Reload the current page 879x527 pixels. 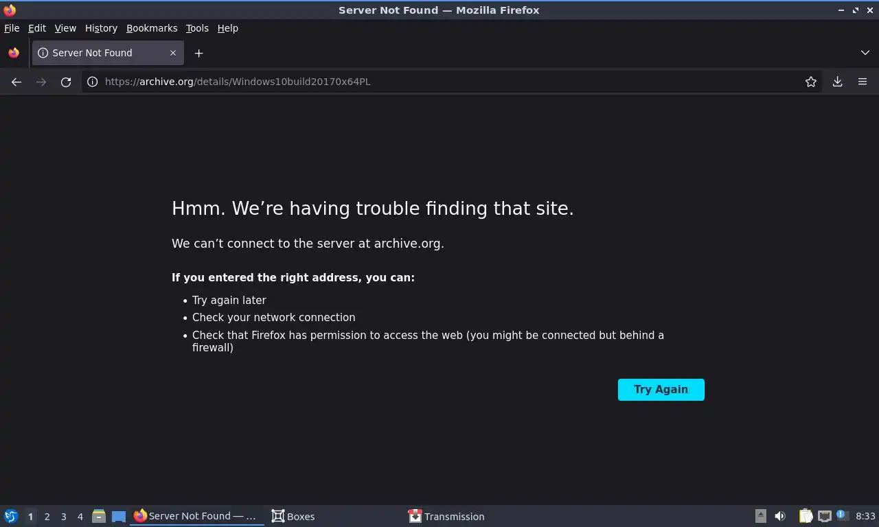66,82
